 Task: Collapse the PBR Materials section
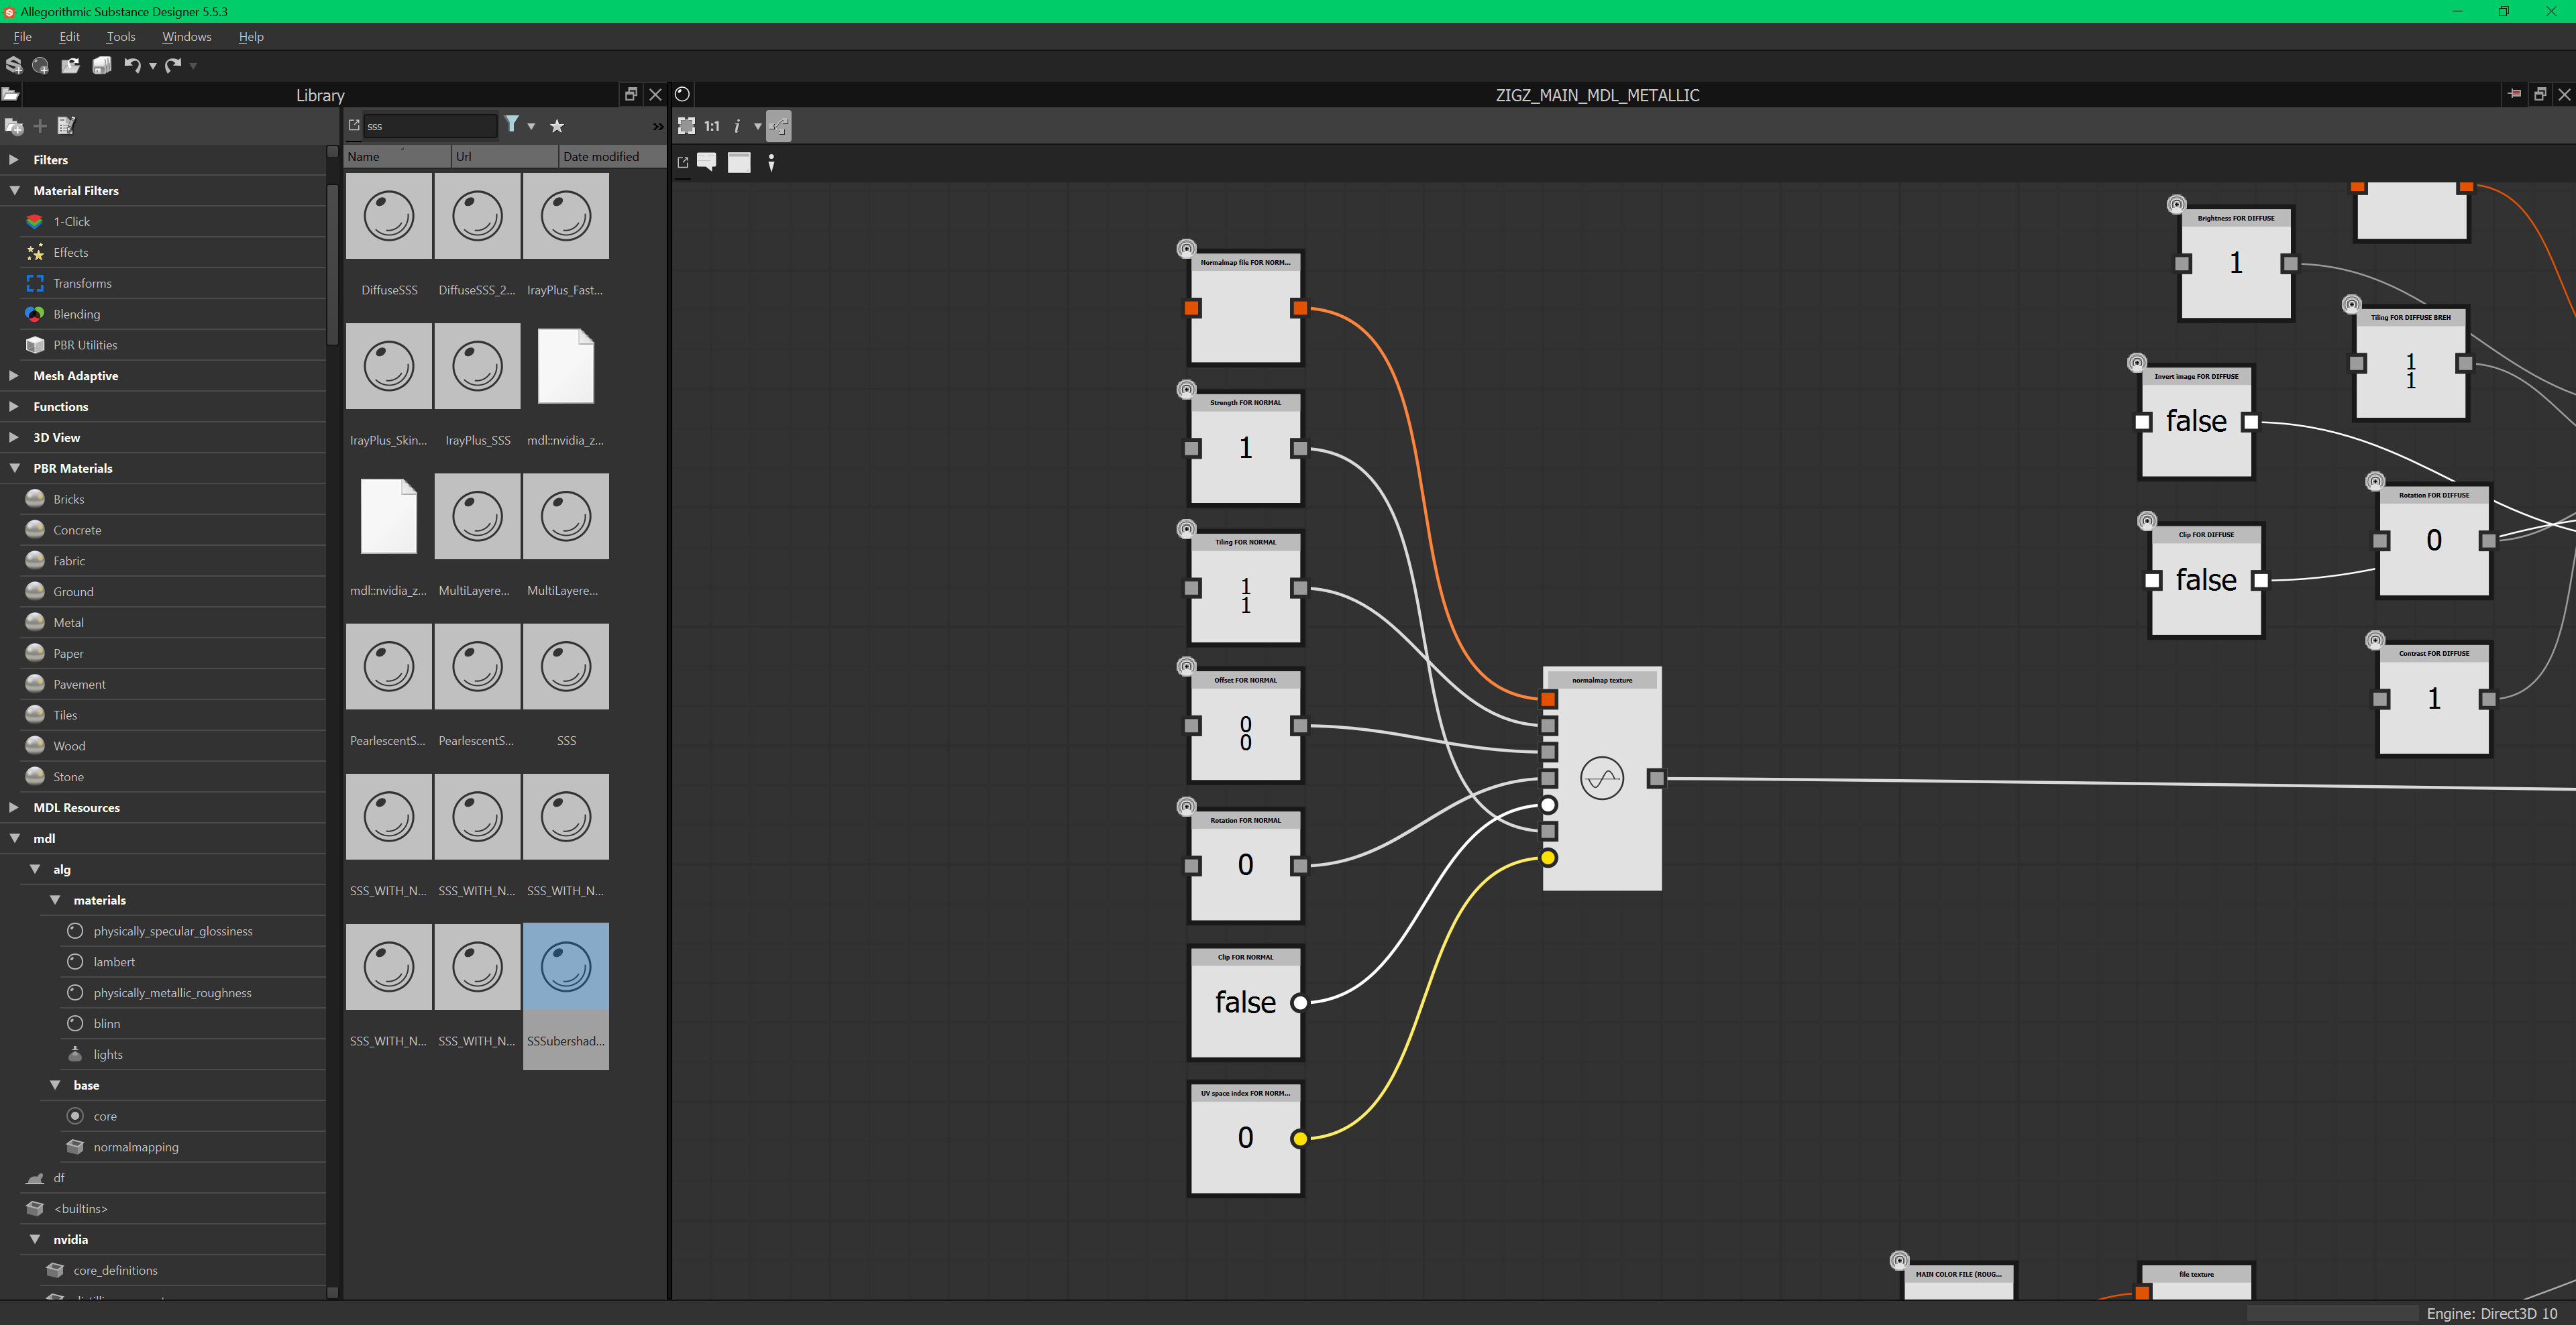(14, 467)
